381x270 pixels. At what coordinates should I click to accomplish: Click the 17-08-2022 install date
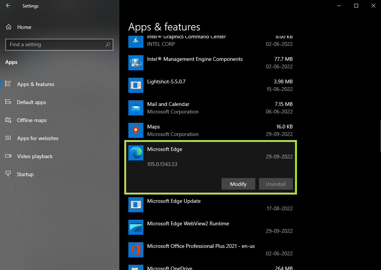click(x=279, y=208)
